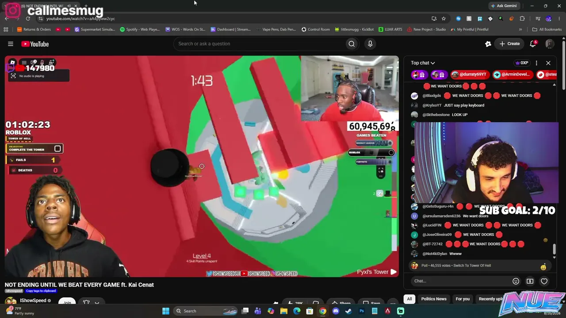
Task: Open @durraty69YT pinned Super Chat
Action: coord(470,75)
